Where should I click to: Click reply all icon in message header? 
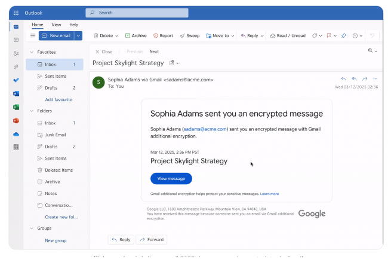point(354,79)
